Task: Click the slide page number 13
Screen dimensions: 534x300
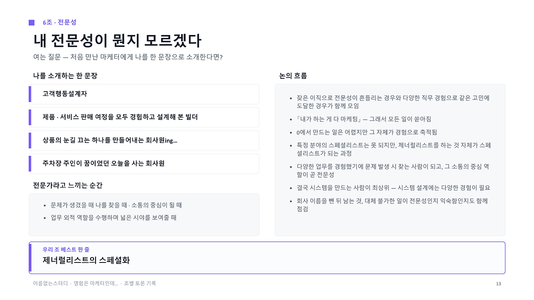Action: coord(499,284)
